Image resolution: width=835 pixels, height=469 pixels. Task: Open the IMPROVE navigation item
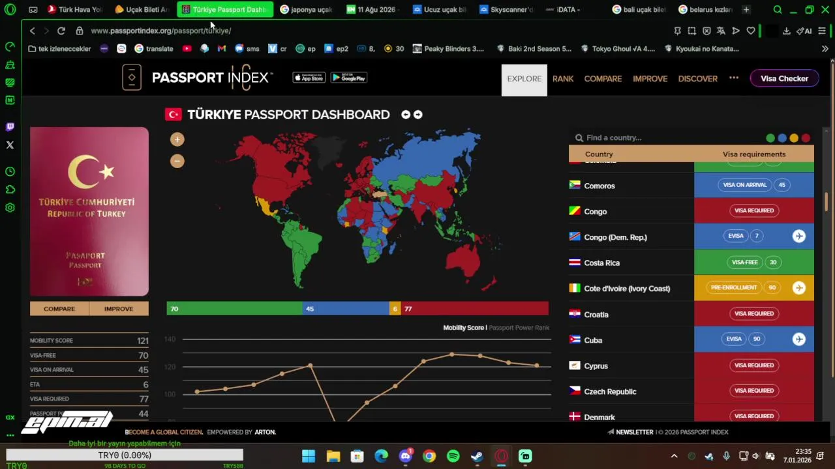coord(650,79)
